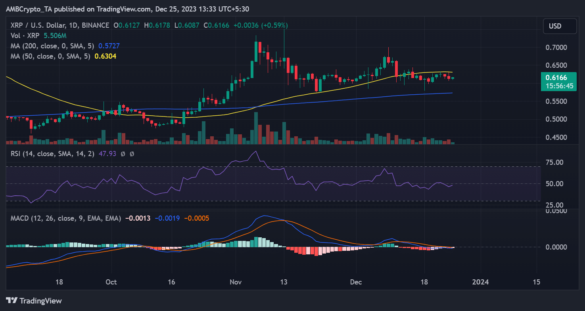Select the MA 50 indicator legend
This screenshot has height=311, width=585.
50,56
